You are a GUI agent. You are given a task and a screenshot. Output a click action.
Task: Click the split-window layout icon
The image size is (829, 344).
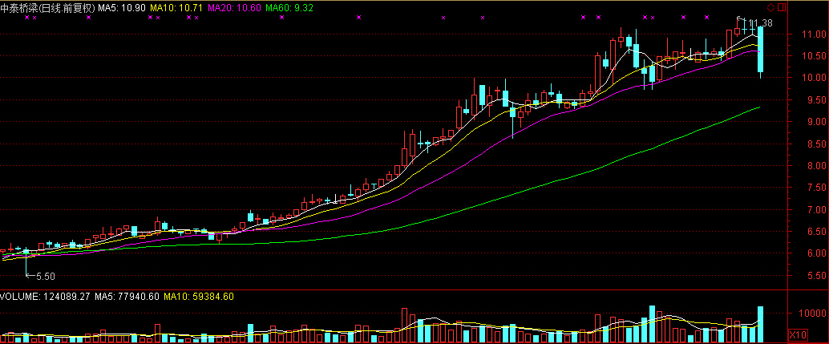click(782, 7)
